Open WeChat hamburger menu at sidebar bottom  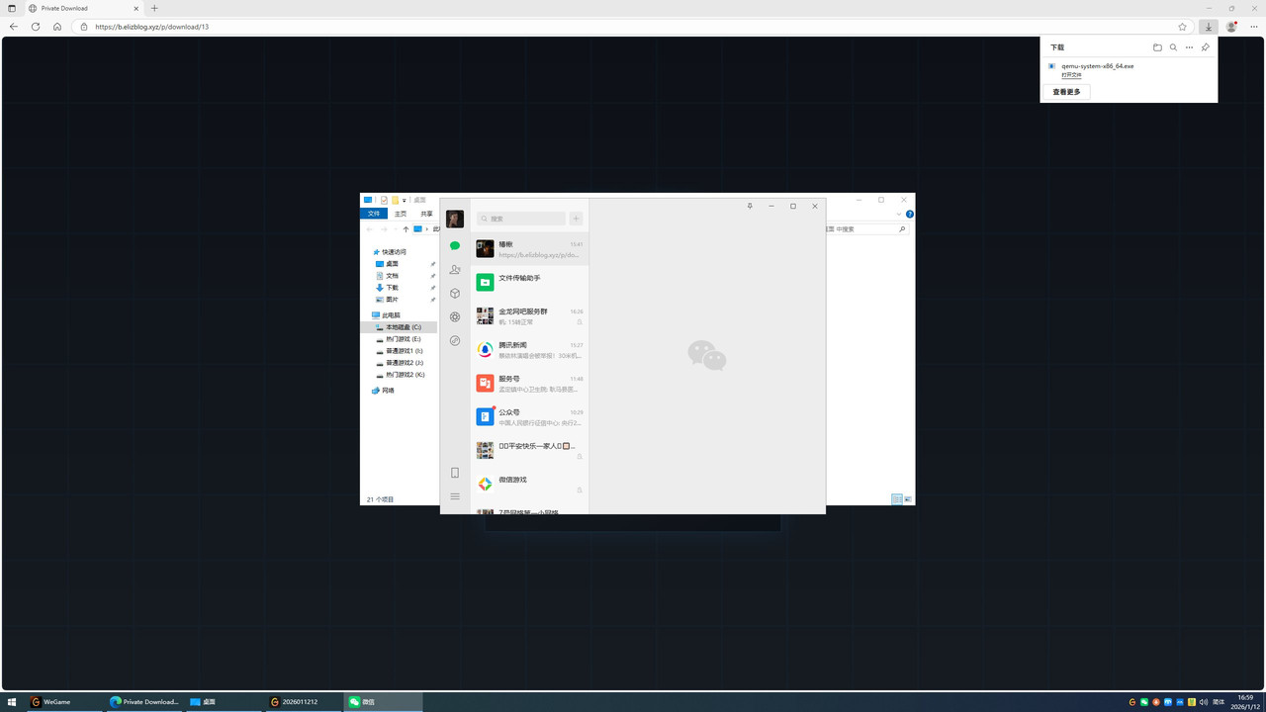455,496
